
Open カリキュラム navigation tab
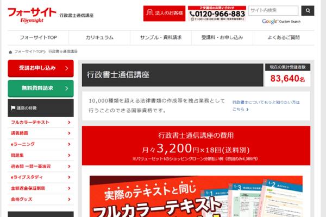99,37
